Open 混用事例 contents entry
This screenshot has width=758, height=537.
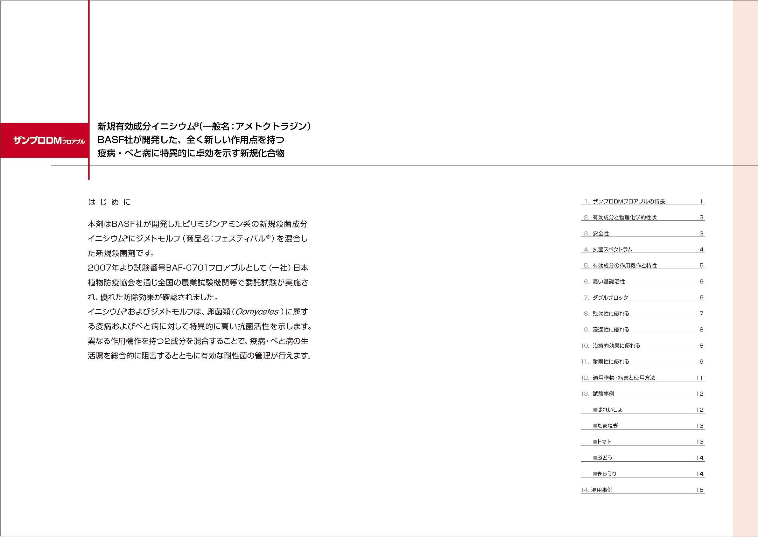coord(601,490)
